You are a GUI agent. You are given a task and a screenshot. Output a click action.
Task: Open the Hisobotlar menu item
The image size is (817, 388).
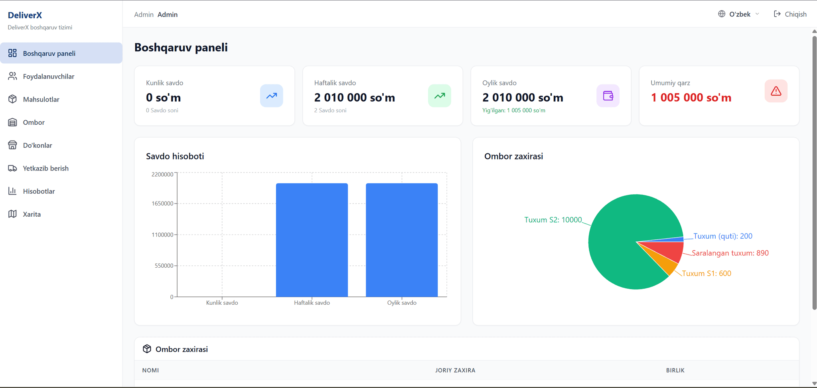coord(39,191)
